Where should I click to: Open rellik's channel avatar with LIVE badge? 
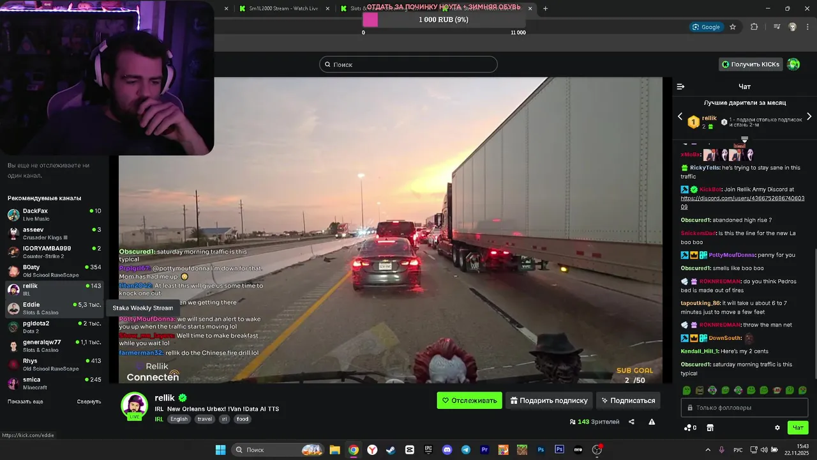coord(134,406)
